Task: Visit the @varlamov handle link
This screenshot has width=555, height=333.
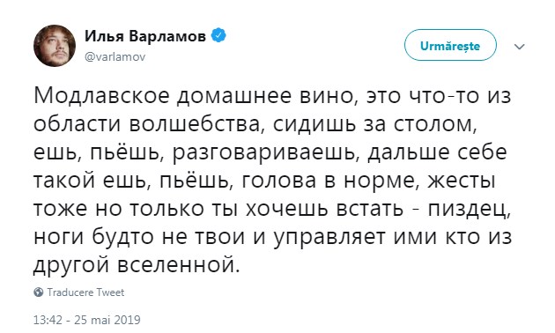Action: pos(115,57)
